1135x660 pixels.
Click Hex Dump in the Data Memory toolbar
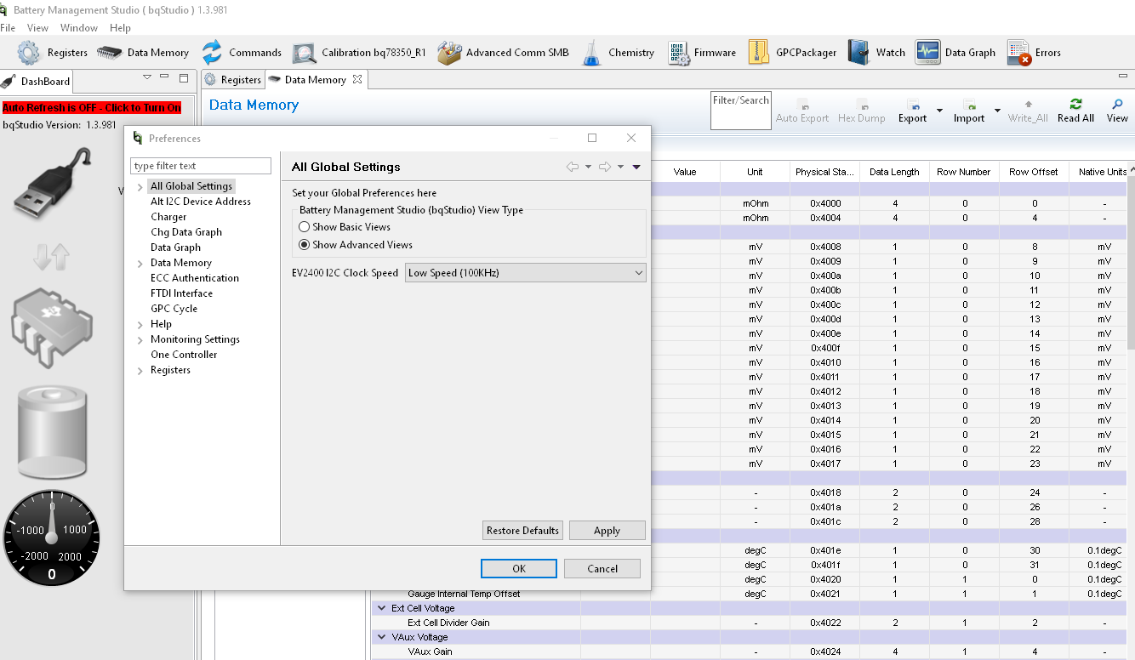tap(861, 111)
